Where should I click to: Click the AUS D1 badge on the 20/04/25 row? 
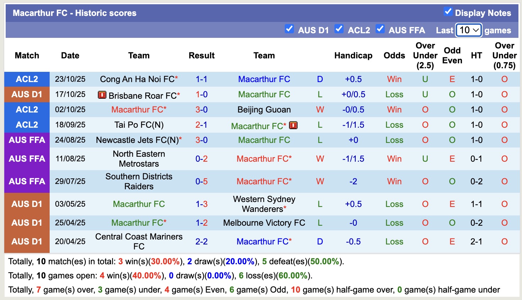click(27, 241)
